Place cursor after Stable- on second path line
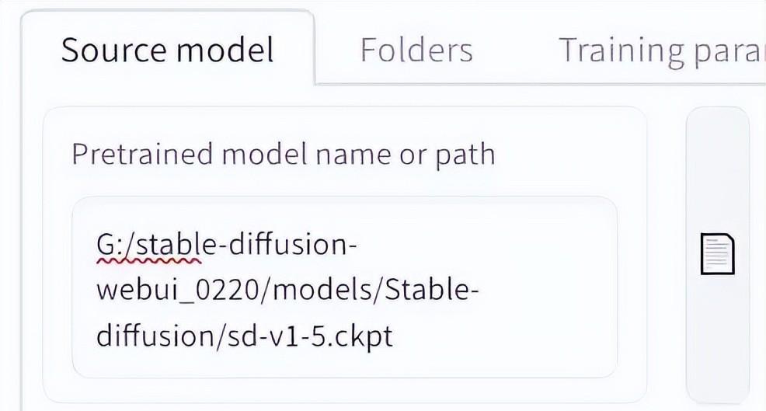Viewport: 766px width, 411px height. tap(479, 290)
